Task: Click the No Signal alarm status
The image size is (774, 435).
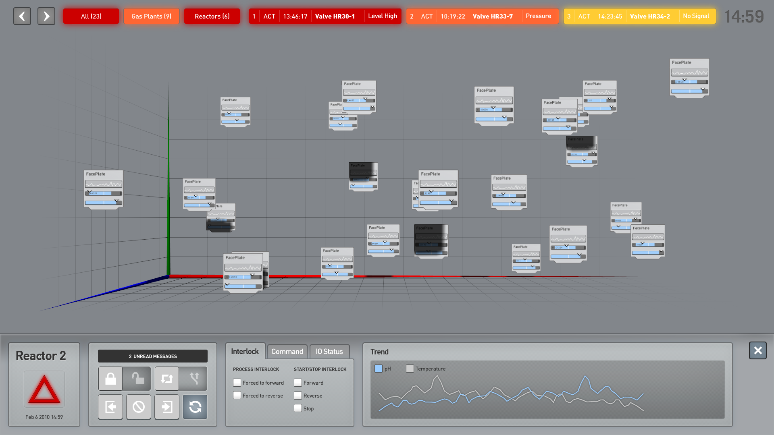Action: tap(696, 16)
